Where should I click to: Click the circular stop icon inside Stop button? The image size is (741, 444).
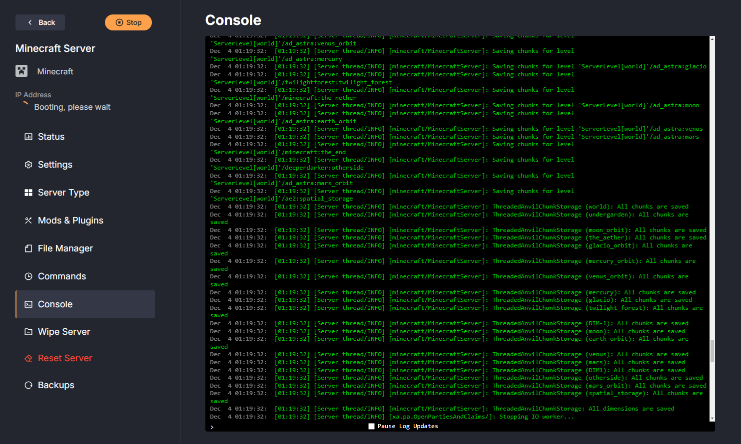(119, 22)
